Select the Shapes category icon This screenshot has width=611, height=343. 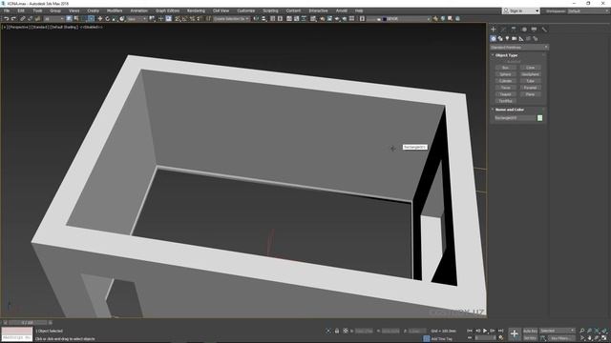500,38
